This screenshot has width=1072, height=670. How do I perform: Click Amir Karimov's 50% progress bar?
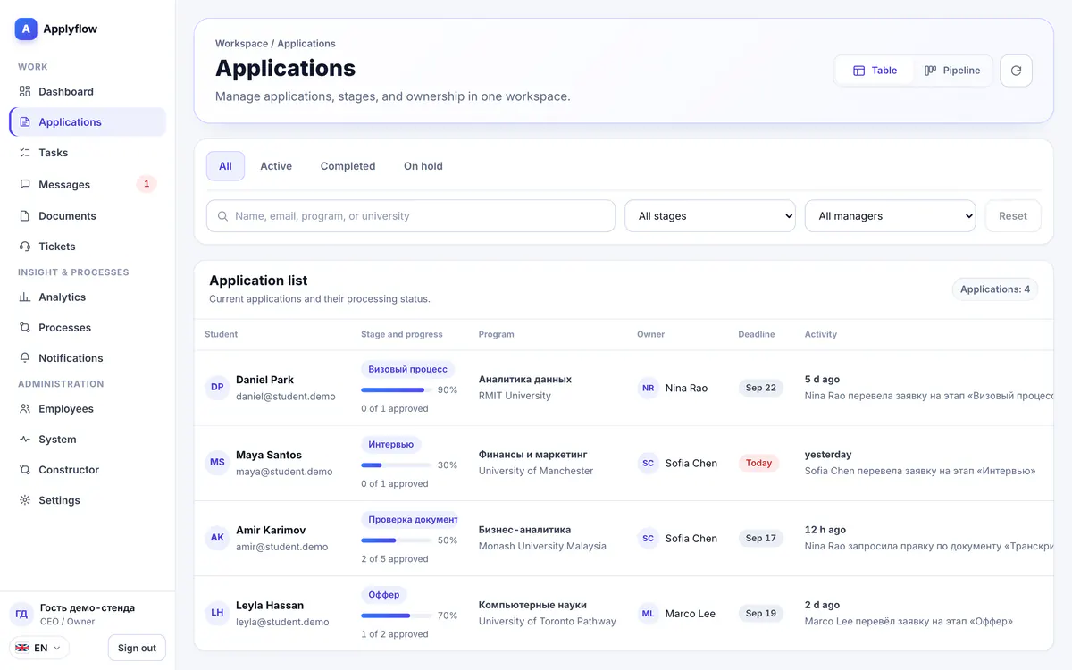[396, 540]
